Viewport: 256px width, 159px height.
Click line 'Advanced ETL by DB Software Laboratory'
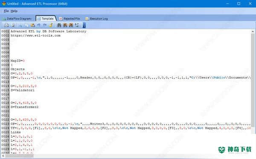click(49, 31)
